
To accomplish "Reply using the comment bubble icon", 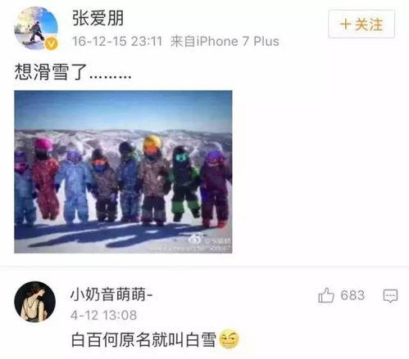I will [x=390, y=295].
